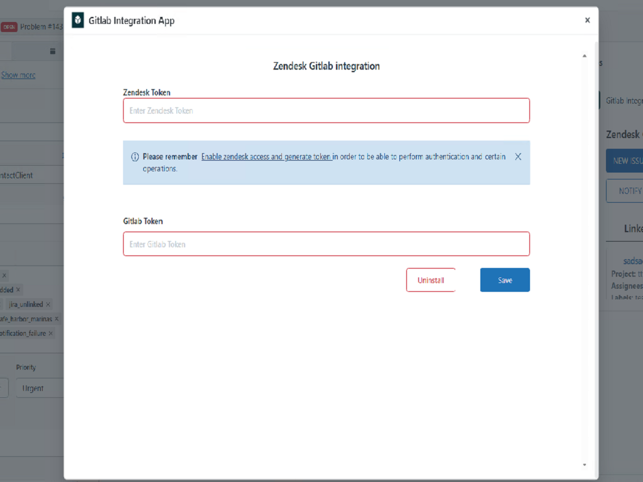The height and width of the screenshot is (482, 643).
Task: Click the Show more link
Action: [18, 75]
